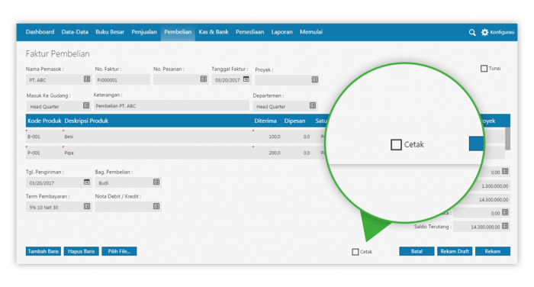
Task: Click the Tambah Baris button
Action: point(43,251)
